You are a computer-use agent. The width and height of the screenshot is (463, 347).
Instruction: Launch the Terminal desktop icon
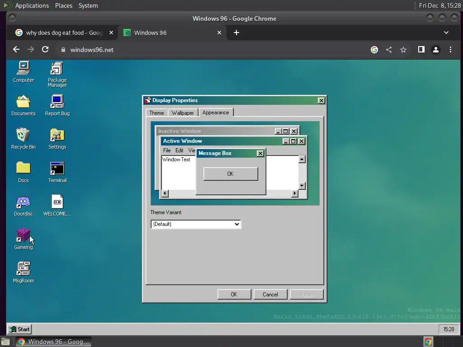coord(57,172)
